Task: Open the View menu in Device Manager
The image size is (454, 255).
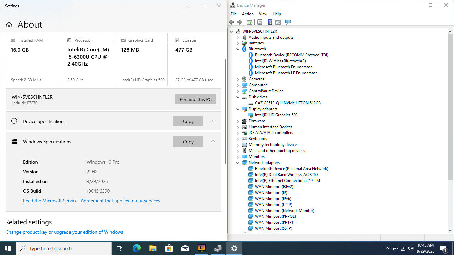Action: click(x=263, y=14)
